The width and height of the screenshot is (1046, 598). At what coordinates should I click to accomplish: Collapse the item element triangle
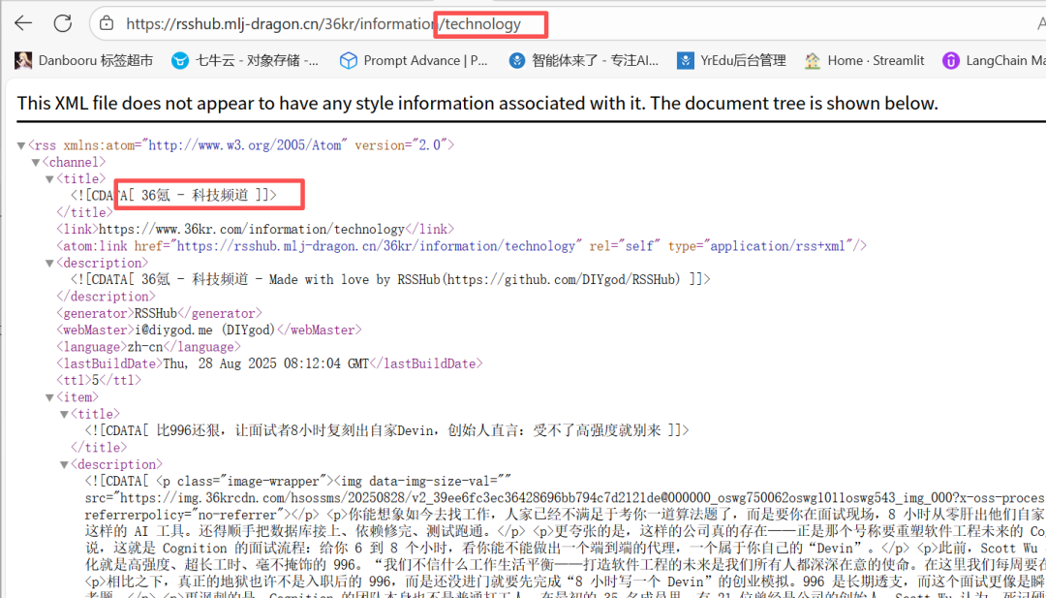[50, 397]
